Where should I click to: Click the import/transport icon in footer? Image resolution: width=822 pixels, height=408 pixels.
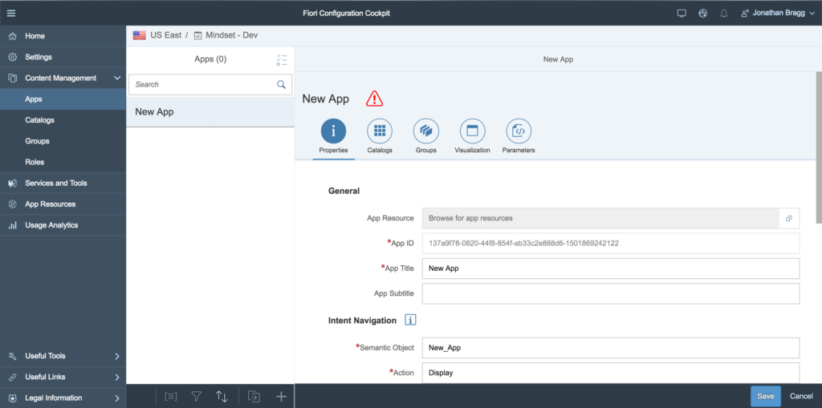[254, 397]
